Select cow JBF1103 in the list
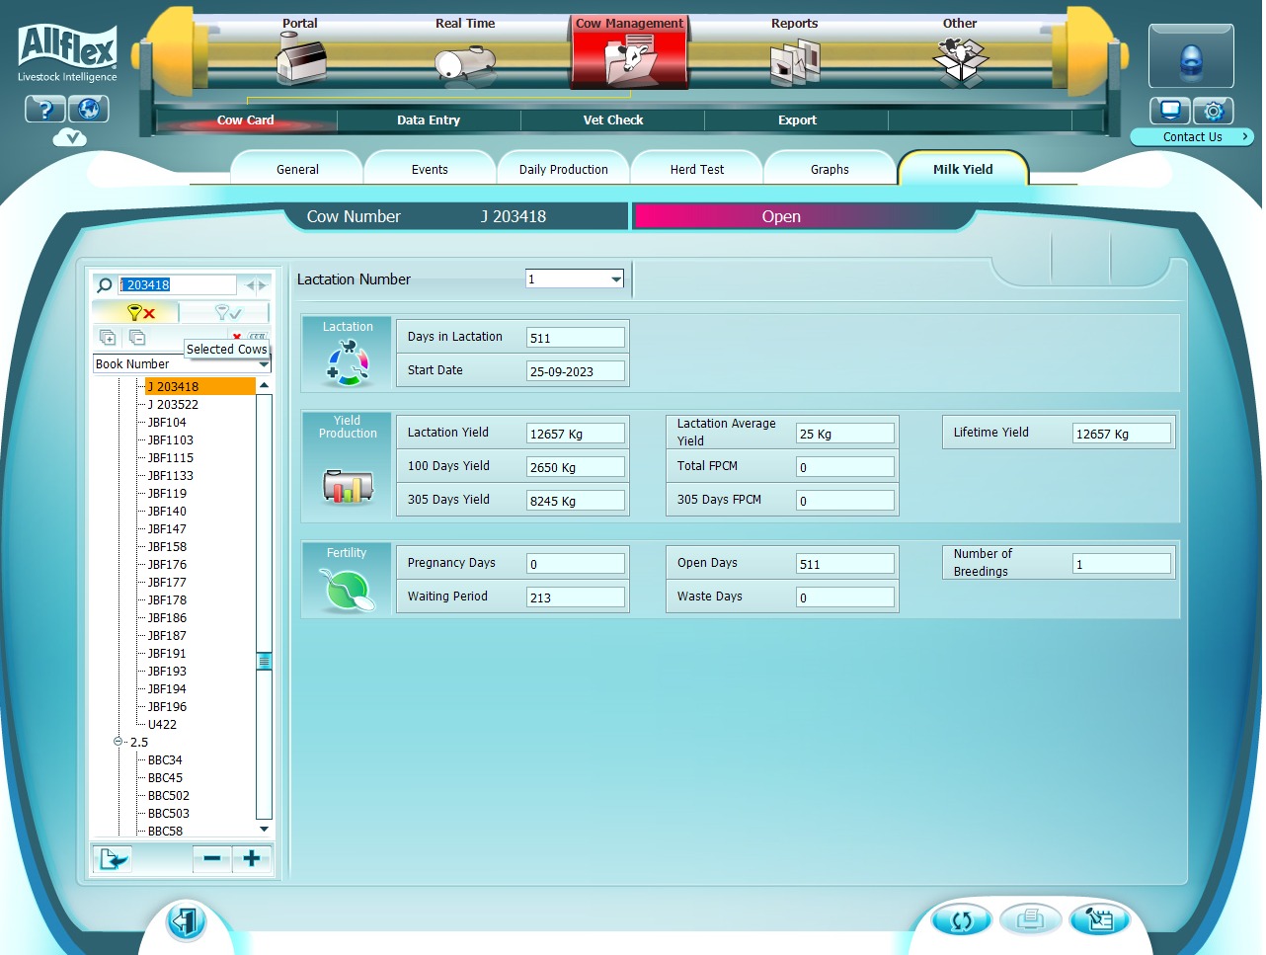The width and height of the screenshot is (1266, 955). tap(171, 440)
